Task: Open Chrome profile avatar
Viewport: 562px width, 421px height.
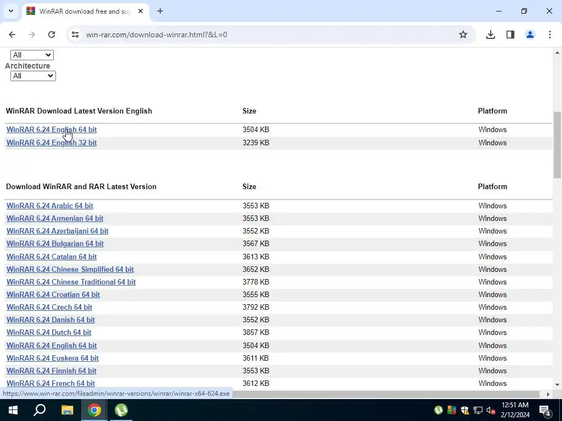Action: [530, 35]
